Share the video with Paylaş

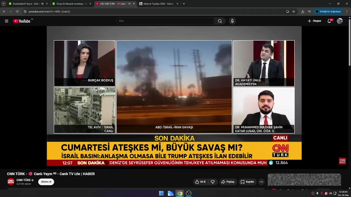228,182
